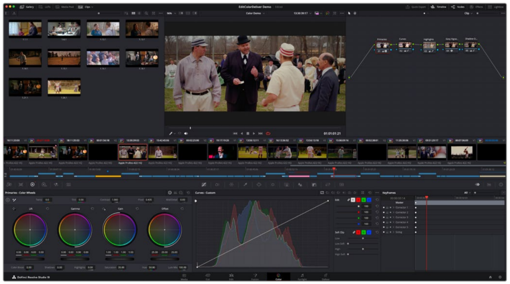Open the Curves palette

pyautogui.click(x=204, y=184)
